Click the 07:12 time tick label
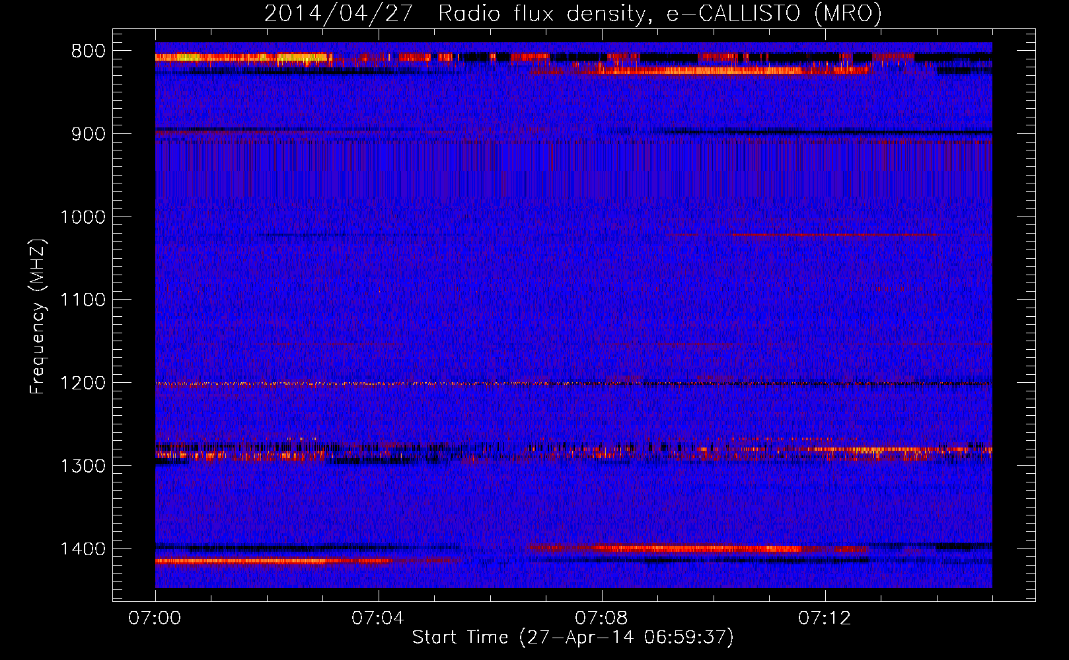 825,618
